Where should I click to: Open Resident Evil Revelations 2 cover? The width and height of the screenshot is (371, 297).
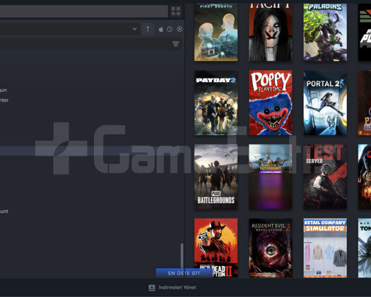(271, 248)
